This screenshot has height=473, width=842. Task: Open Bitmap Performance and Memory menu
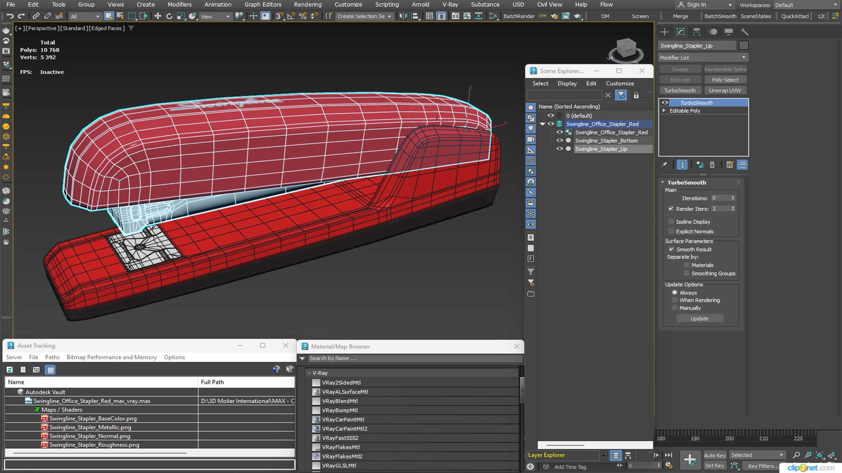(111, 357)
